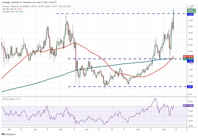
Task: Click the Jul label on the time axis
Action: point(112,129)
